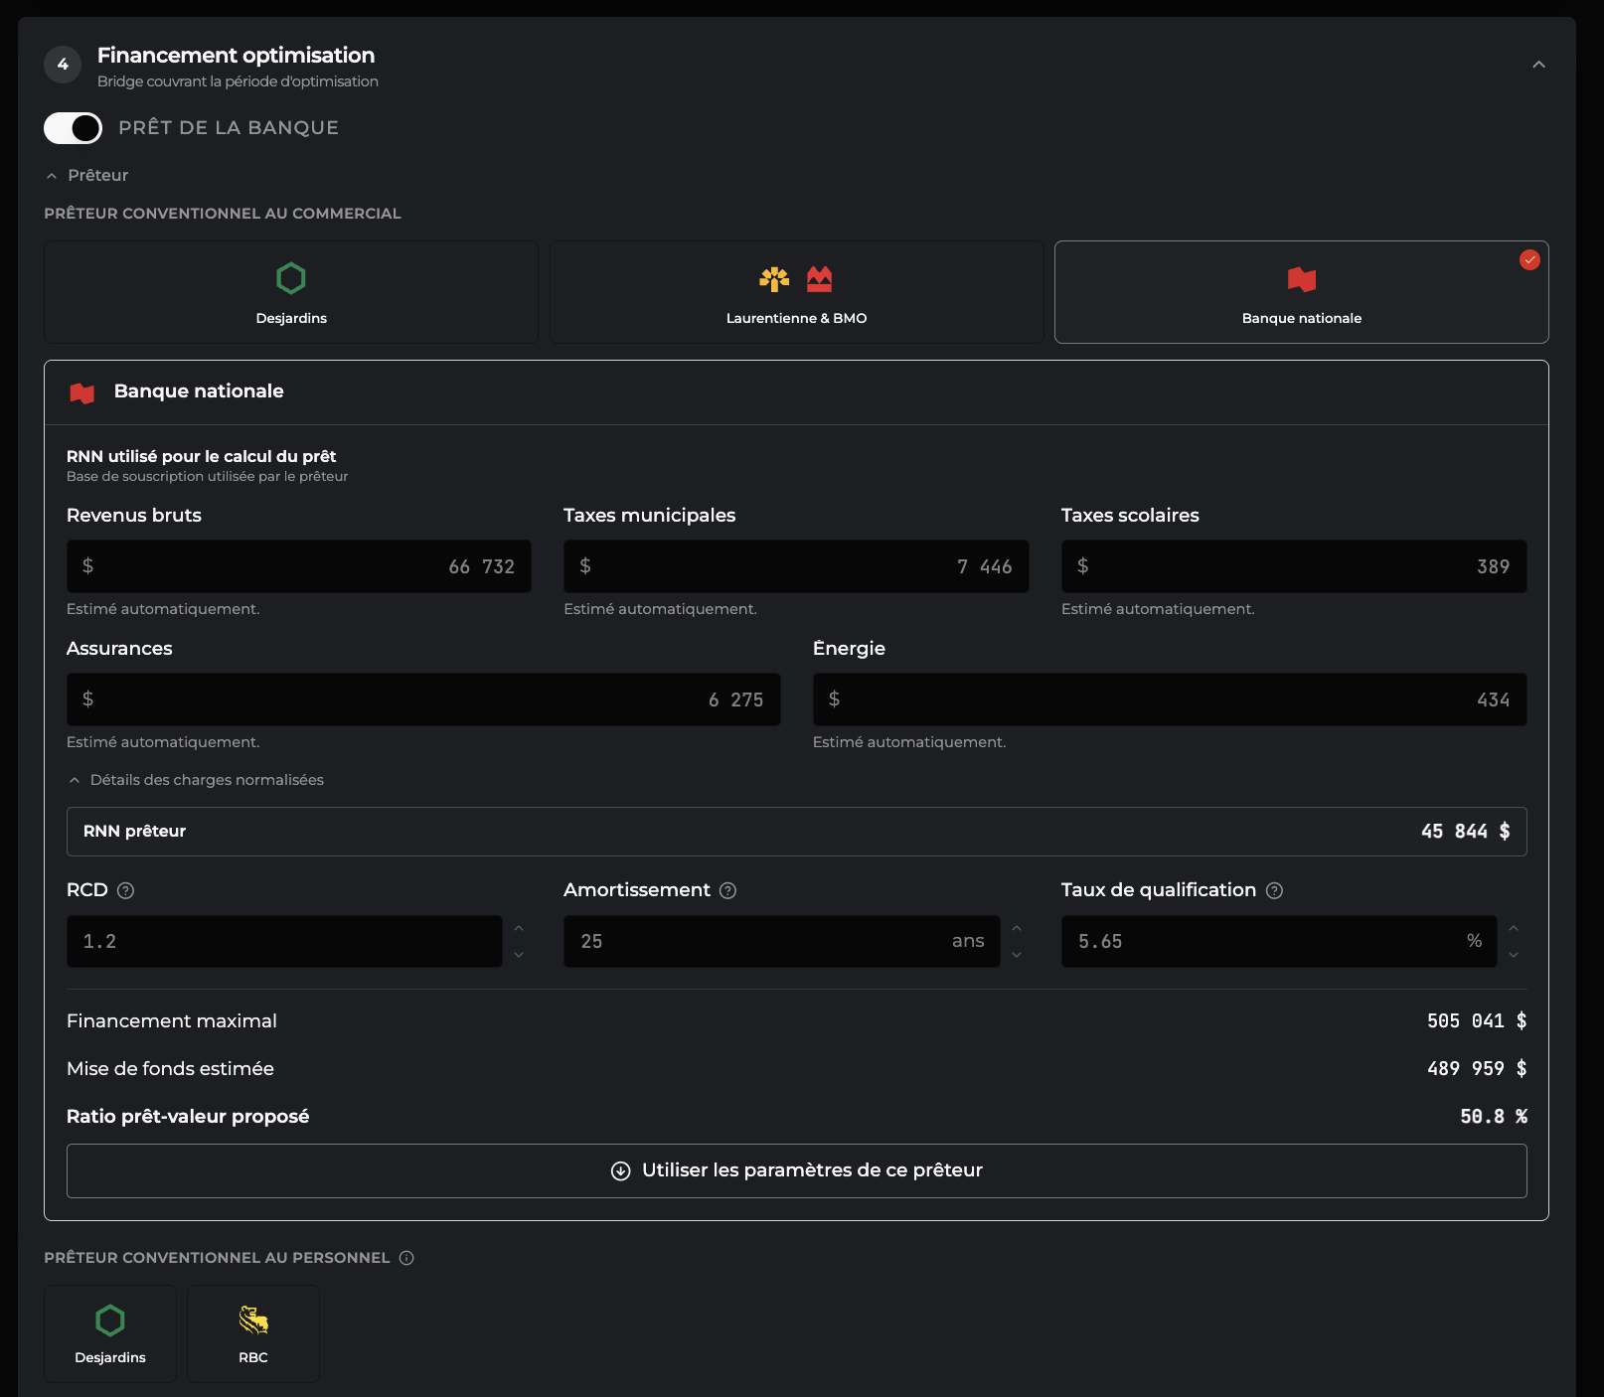1604x1397 pixels.
Task: Click the Taux de qualification field
Action: point(1279,941)
